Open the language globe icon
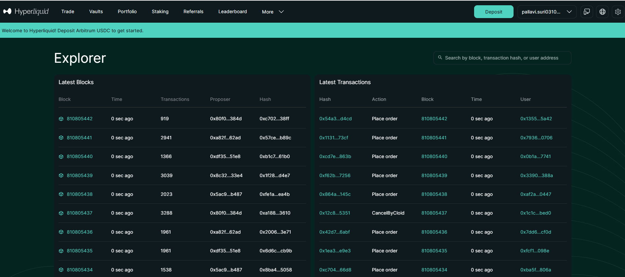 tap(602, 12)
